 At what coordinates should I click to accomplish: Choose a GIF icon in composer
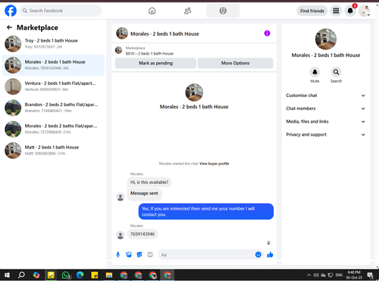[150, 254]
